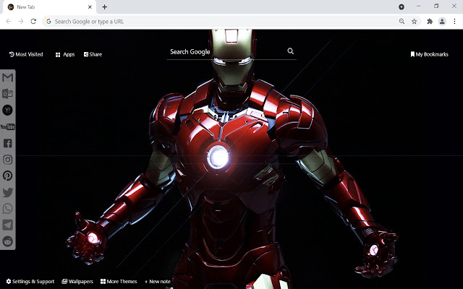Open the Facebook sidebar shortcut
Viewport: 463px width, 289px height.
8,143
